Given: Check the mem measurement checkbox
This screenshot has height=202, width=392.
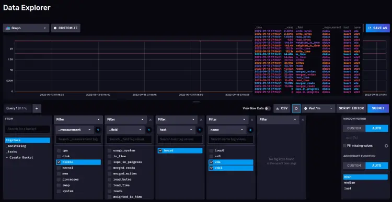Looking at the screenshot, I should [x=59, y=173].
